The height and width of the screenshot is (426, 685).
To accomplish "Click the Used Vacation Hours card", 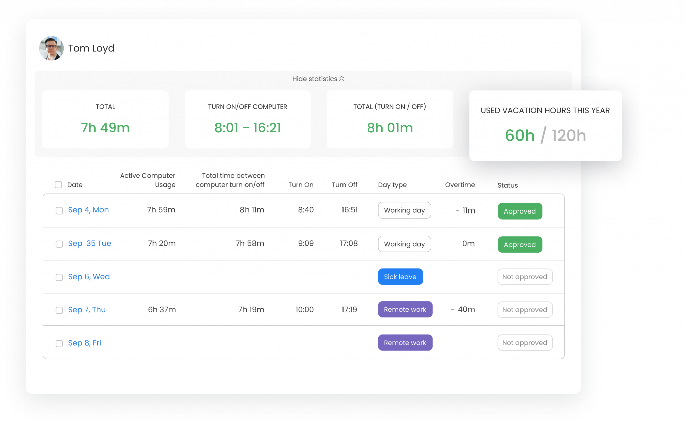I will click(x=545, y=126).
